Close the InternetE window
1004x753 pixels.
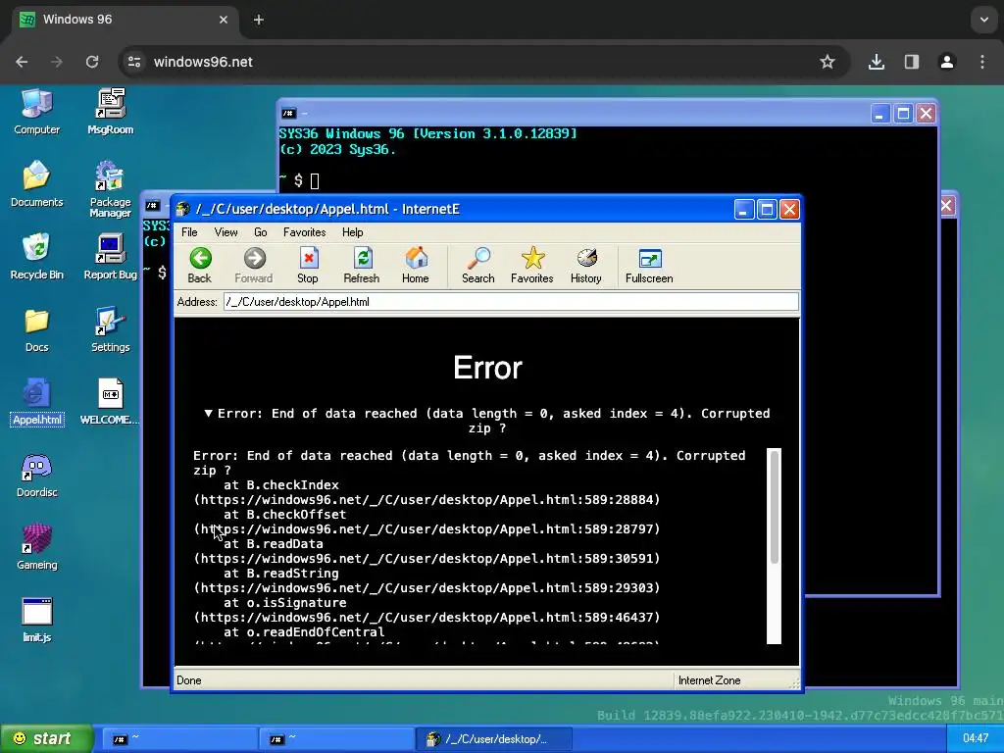point(789,210)
